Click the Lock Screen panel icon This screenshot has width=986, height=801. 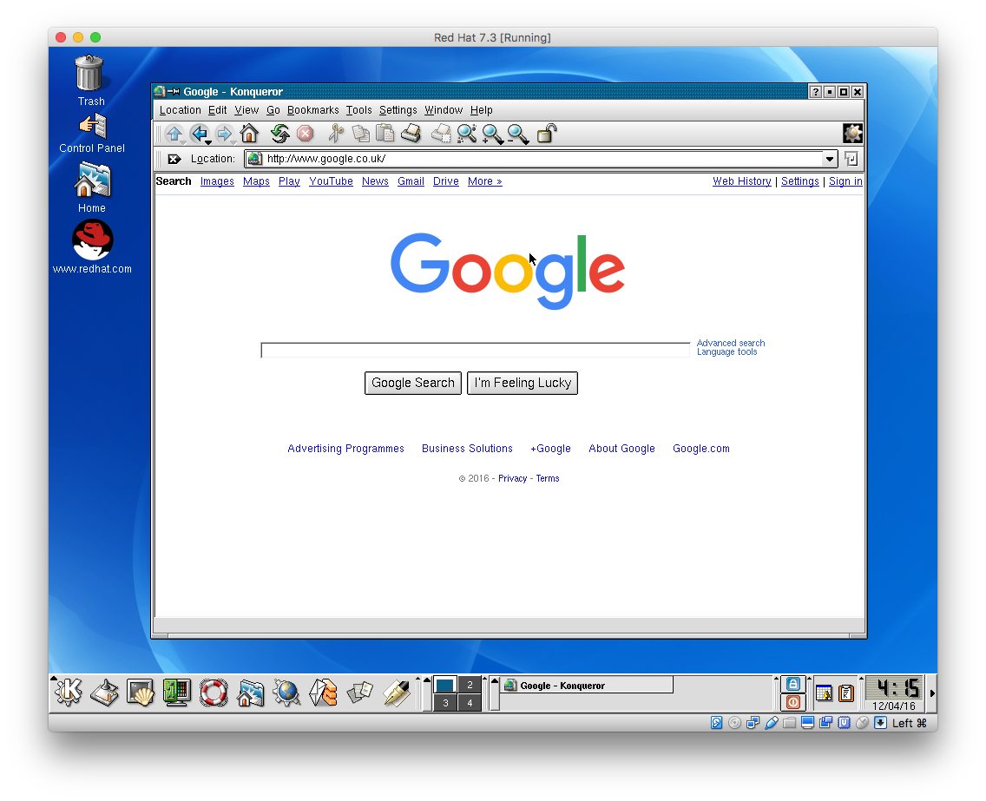(x=793, y=684)
